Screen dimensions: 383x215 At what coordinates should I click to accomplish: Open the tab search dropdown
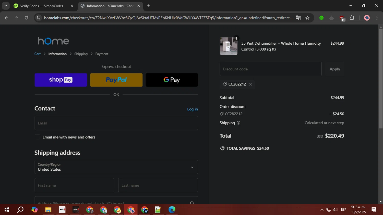tap(6, 6)
